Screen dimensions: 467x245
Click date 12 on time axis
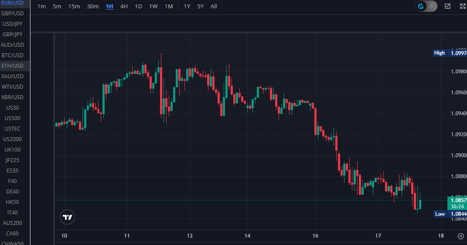pos(190,236)
